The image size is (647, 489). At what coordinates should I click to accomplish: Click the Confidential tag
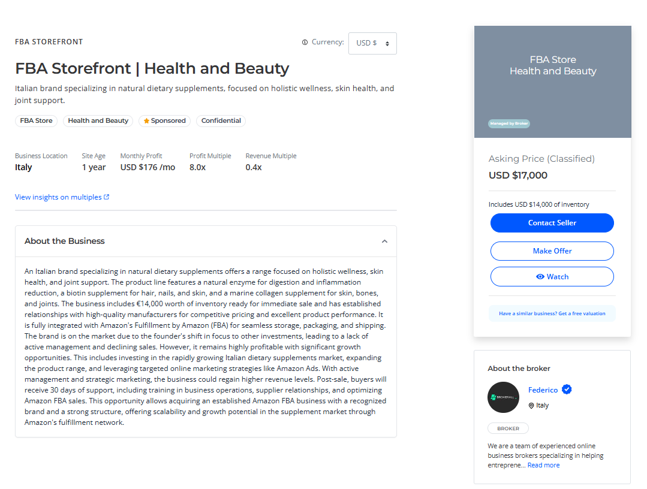point(221,121)
